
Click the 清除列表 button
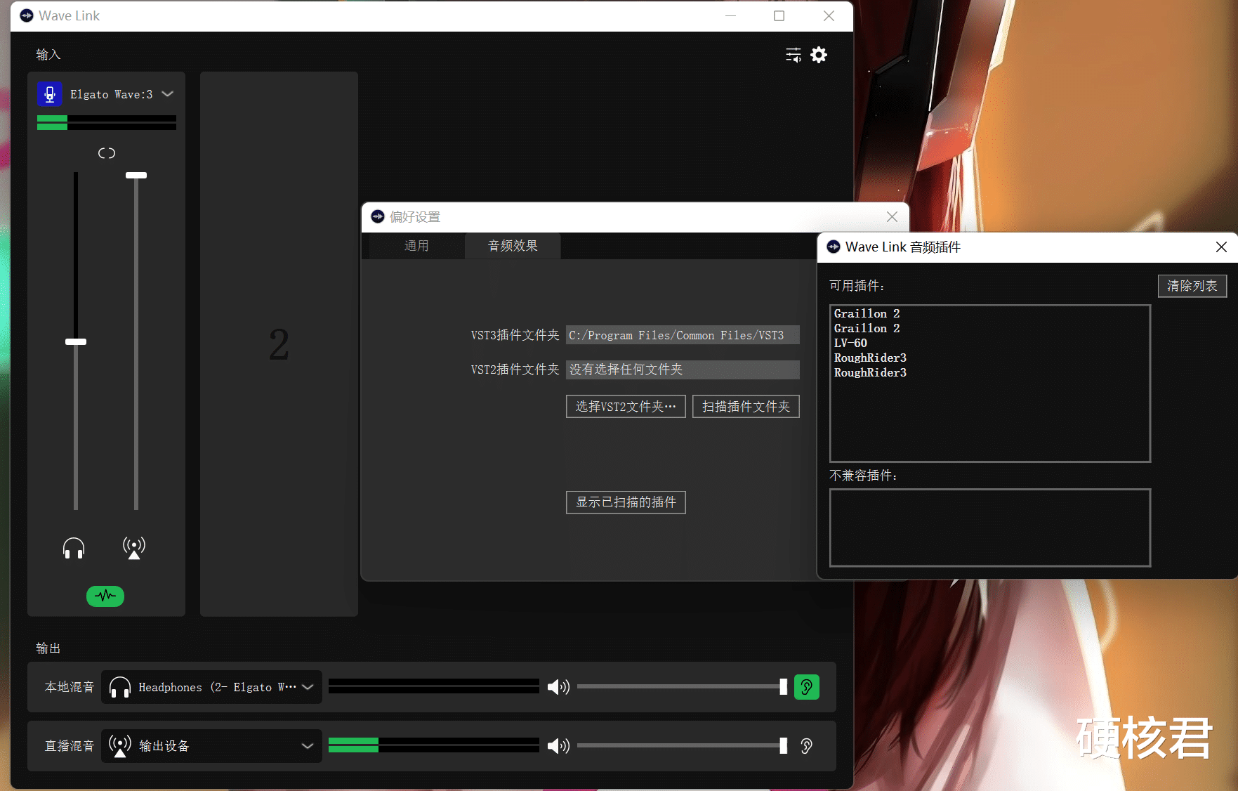pos(1192,286)
